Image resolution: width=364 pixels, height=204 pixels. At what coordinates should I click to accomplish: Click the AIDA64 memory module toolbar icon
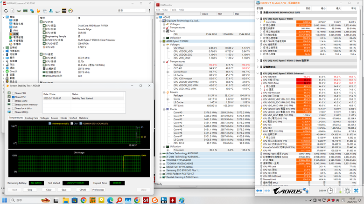coord(25,11)
